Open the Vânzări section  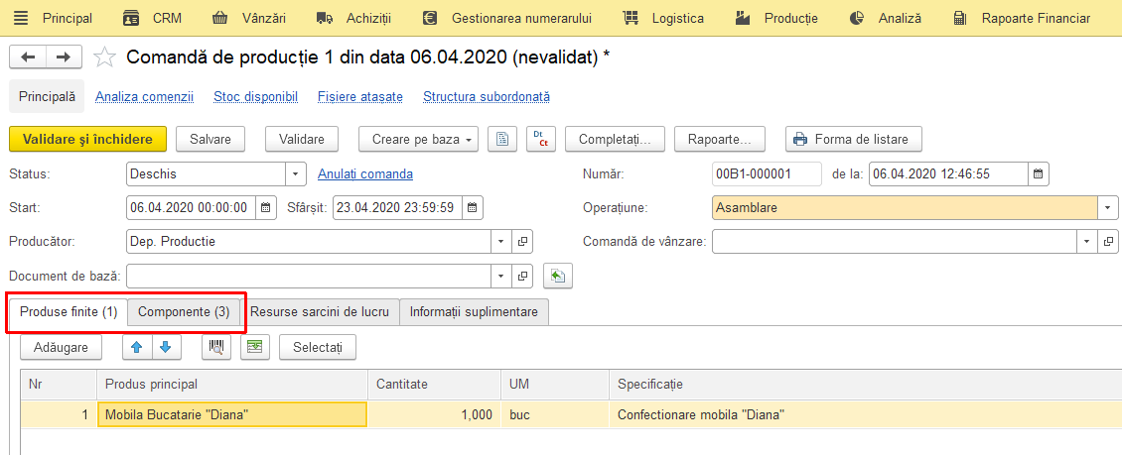(250, 18)
